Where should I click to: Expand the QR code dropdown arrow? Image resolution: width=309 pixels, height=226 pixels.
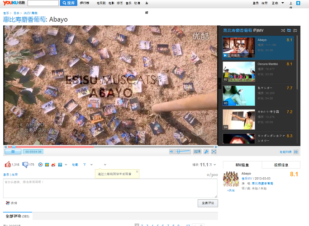tap(105, 165)
